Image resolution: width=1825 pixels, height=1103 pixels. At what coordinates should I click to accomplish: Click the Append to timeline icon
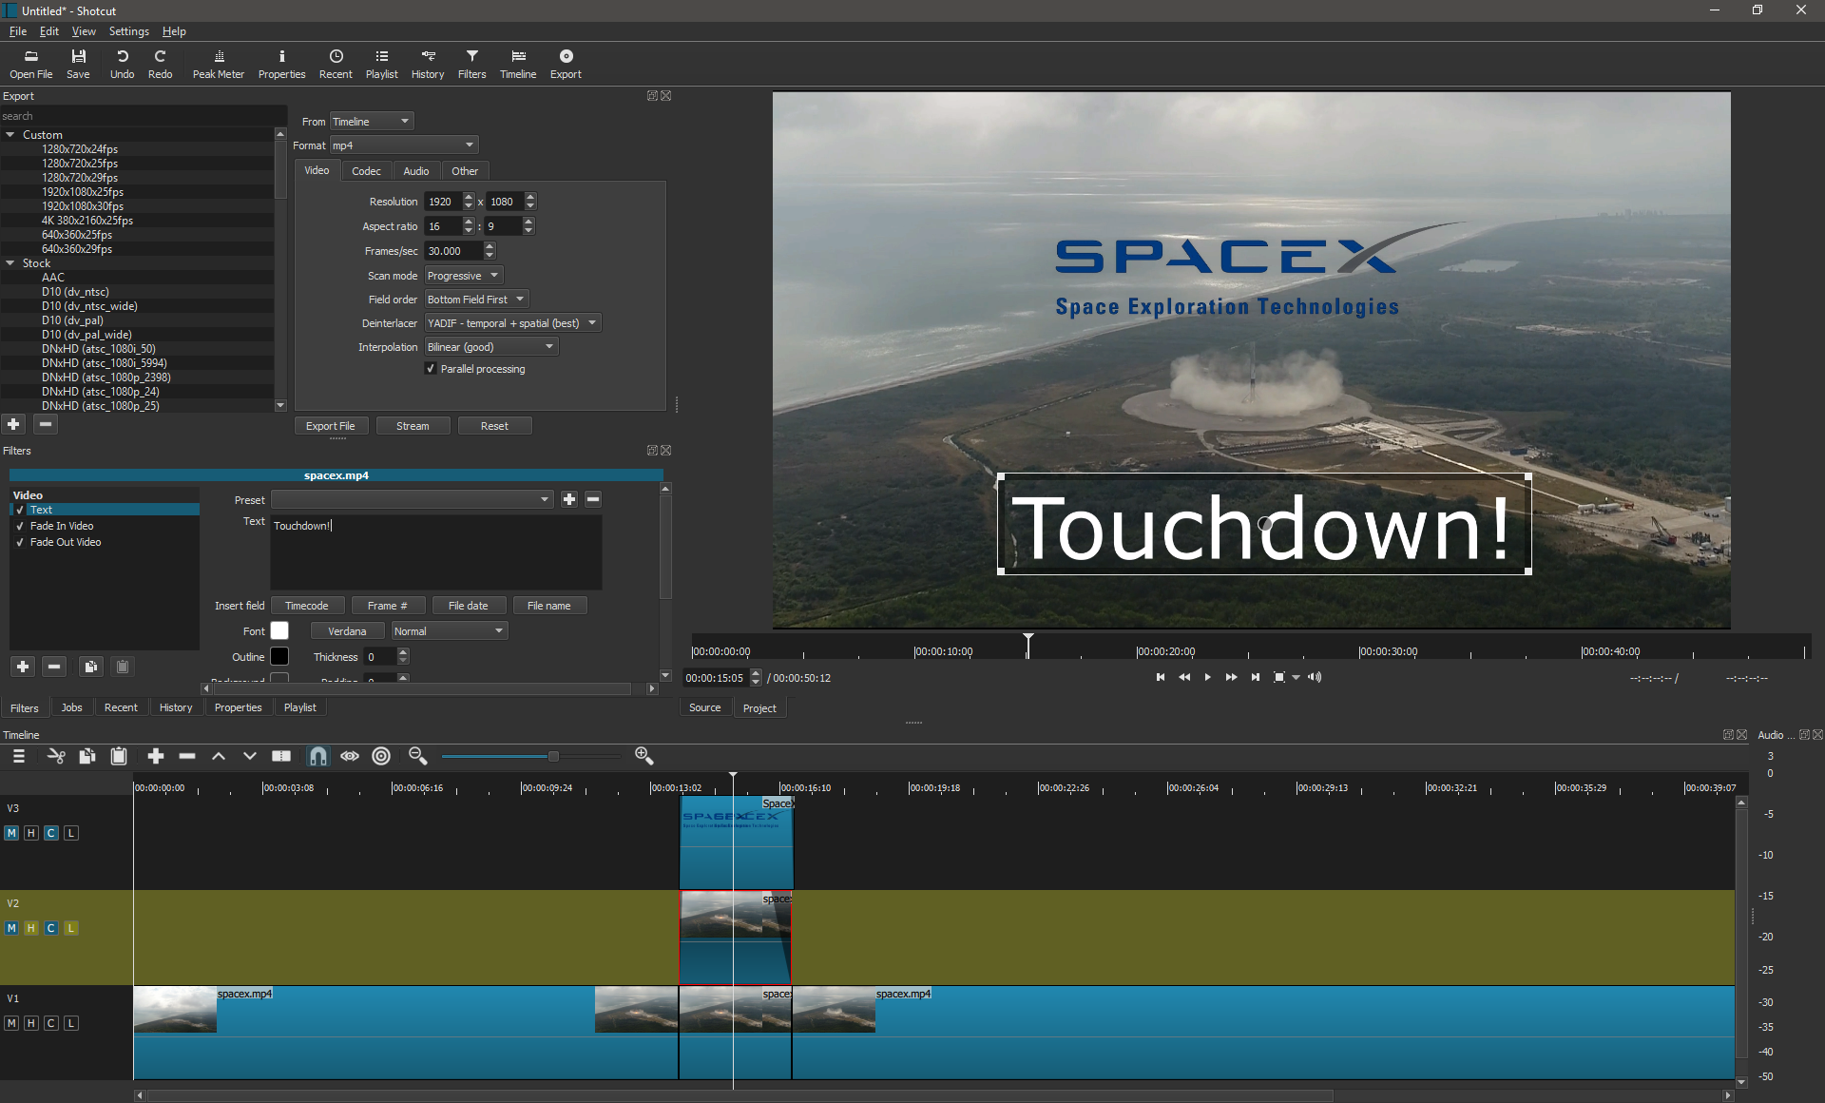[x=155, y=756]
